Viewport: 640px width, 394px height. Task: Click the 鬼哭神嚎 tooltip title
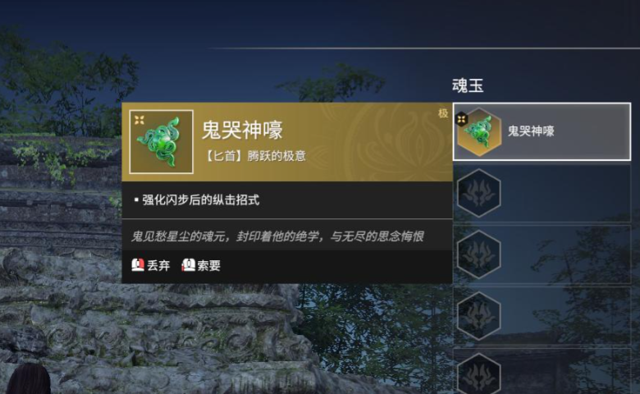(x=242, y=131)
